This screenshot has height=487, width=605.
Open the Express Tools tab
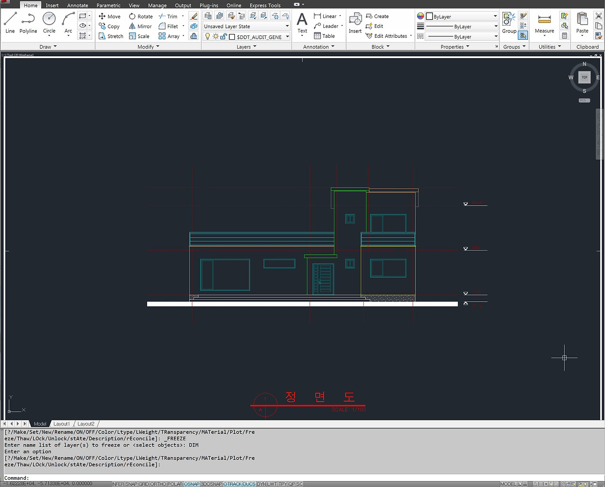(x=265, y=6)
